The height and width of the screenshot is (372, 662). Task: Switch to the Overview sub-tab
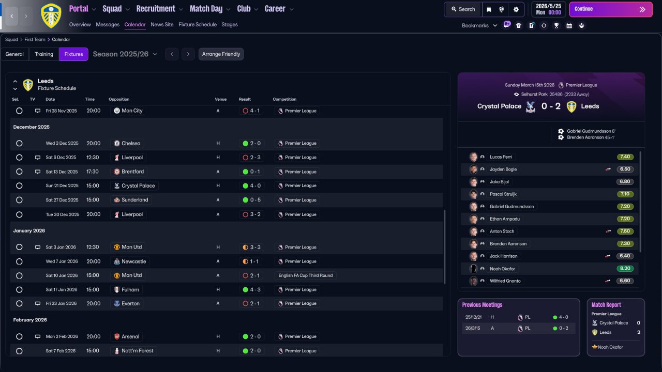[x=80, y=24]
